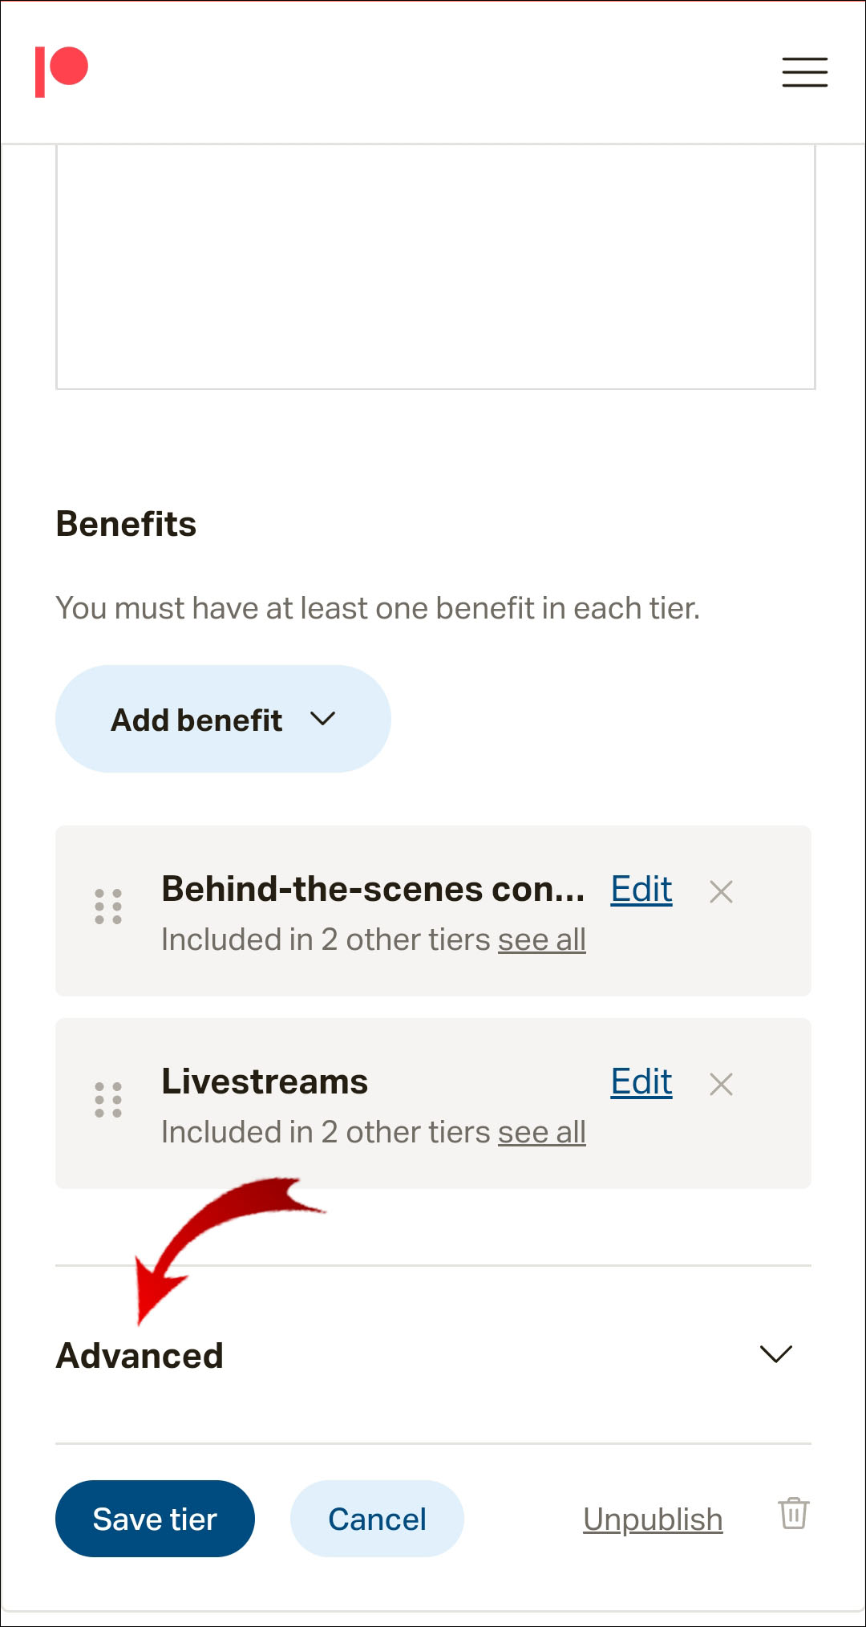Viewport: 866px width, 1627px height.
Task: Edit the Behind-the-scenes content benefit
Action: [x=641, y=889]
